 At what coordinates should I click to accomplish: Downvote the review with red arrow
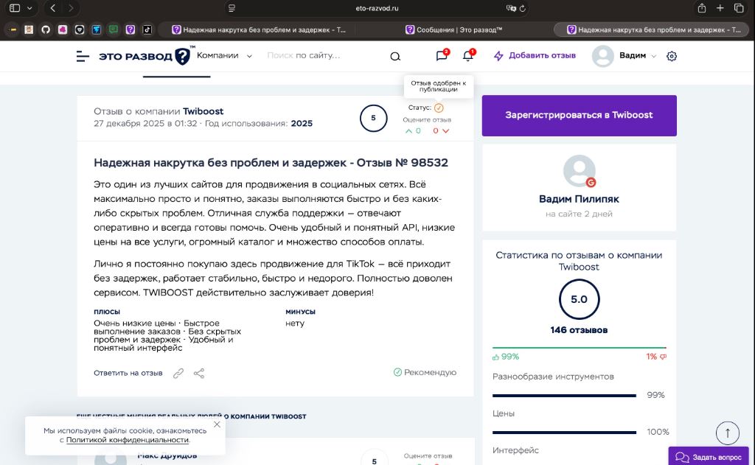coord(445,131)
